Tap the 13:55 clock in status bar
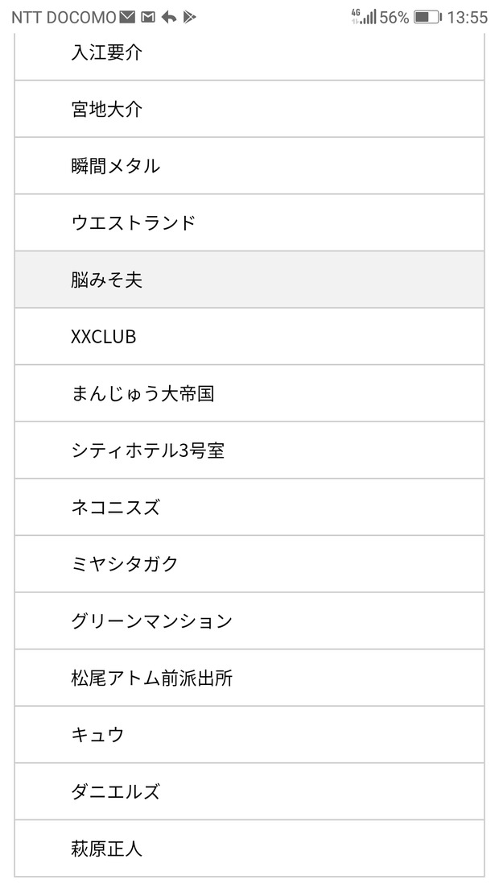The height and width of the screenshot is (888, 499). pos(468,18)
